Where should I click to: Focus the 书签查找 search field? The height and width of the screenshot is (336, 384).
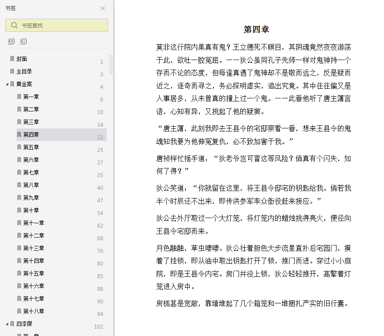[57, 25]
